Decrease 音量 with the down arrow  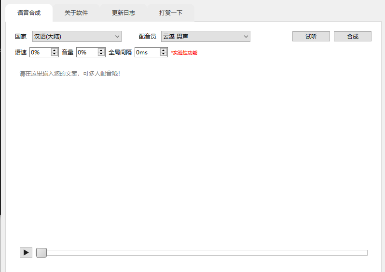[x=101, y=54]
